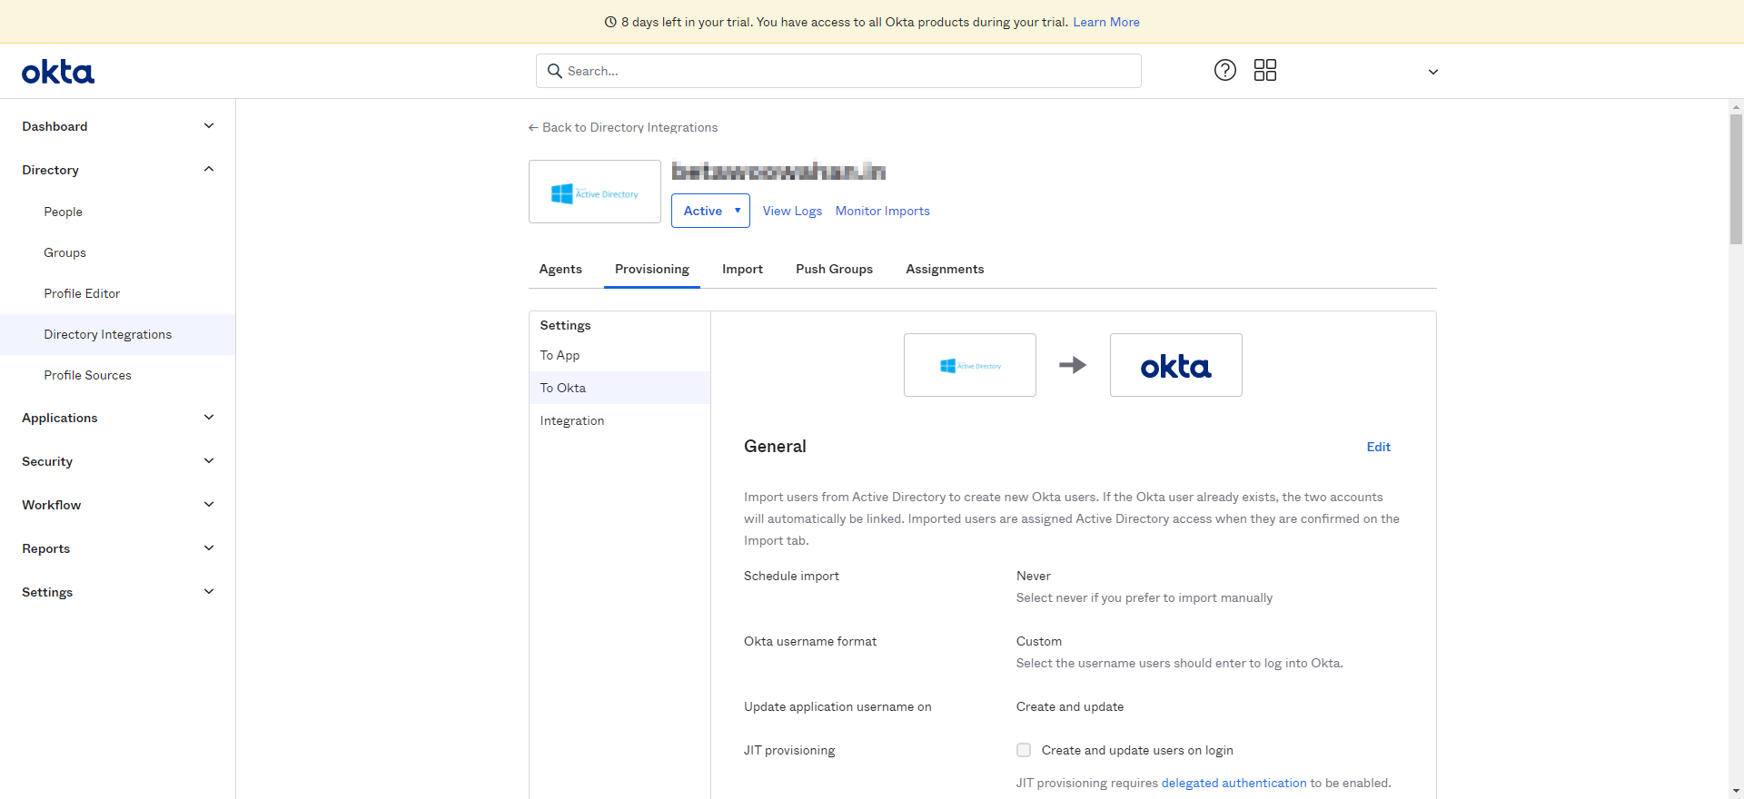Click the 'Schedule import' label
The width and height of the screenshot is (1744, 799).
(x=791, y=576)
